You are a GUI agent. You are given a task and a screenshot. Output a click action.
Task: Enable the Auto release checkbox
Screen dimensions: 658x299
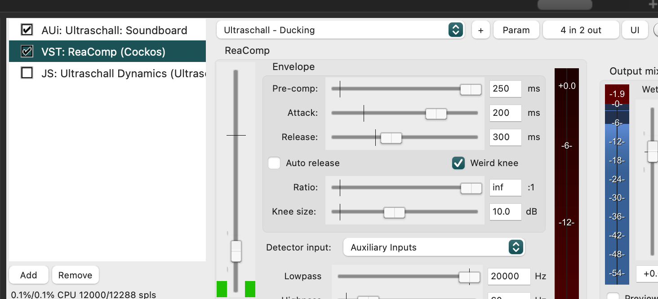274,163
